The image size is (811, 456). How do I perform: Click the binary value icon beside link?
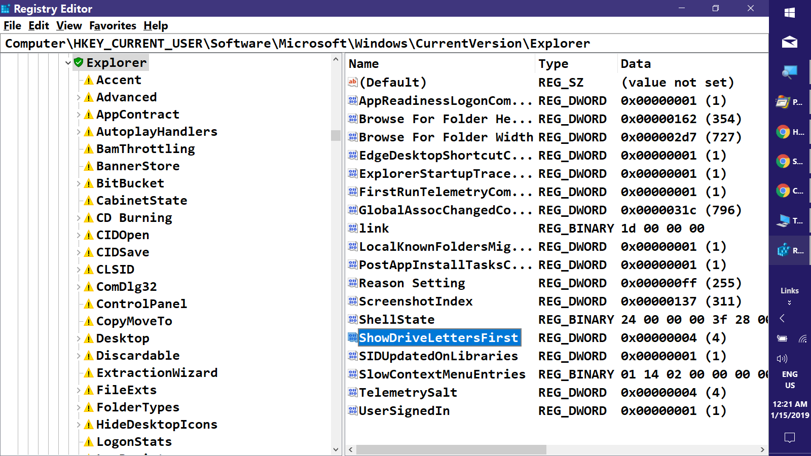pyautogui.click(x=353, y=228)
